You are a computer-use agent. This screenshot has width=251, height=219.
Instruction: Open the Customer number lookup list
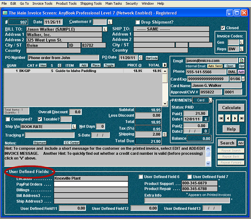(x=110, y=22)
